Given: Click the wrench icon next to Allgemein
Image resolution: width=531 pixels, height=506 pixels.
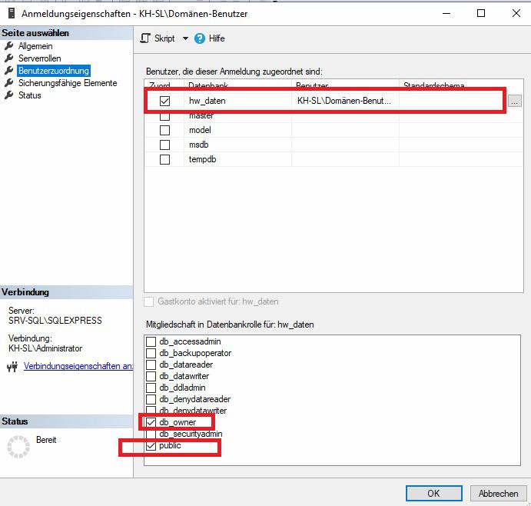Looking at the screenshot, I should coord(10,46).
